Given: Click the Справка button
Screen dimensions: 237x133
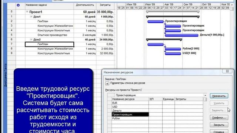Looking at the screenshot, I should tap(219, 132).
